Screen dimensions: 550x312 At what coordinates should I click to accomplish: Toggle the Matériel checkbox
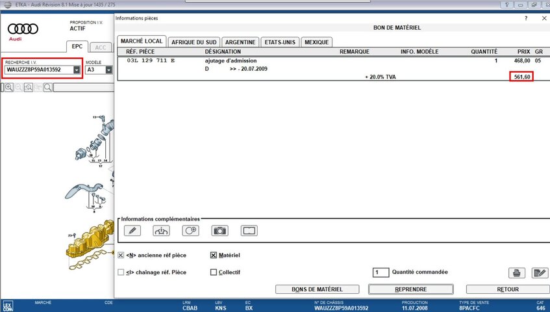pos(213,255)
